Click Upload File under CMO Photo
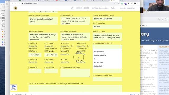The width and height of the screenshot is (169, 95). pos(49,62)
